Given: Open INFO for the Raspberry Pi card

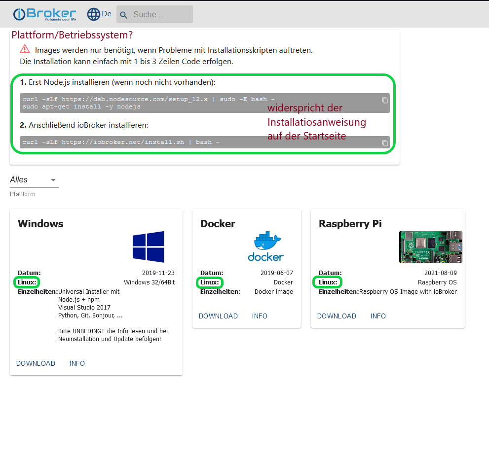Looking at the screenshot, I should tap(378, 316).
